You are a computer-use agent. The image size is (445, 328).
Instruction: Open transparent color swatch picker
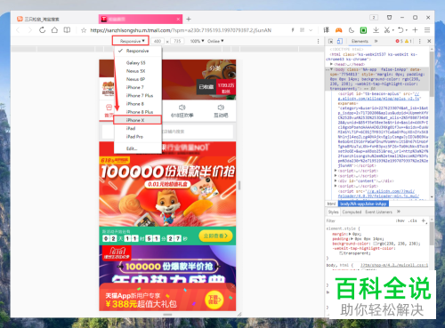tap(341, 253)
